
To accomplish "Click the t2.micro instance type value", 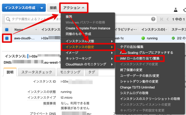I will tap(67, 98).
